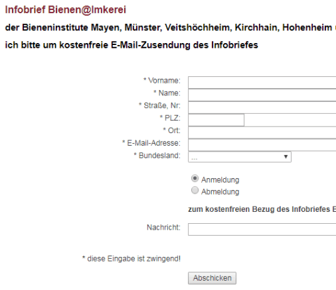Focus the Name text field

click(x=262, y=95)
